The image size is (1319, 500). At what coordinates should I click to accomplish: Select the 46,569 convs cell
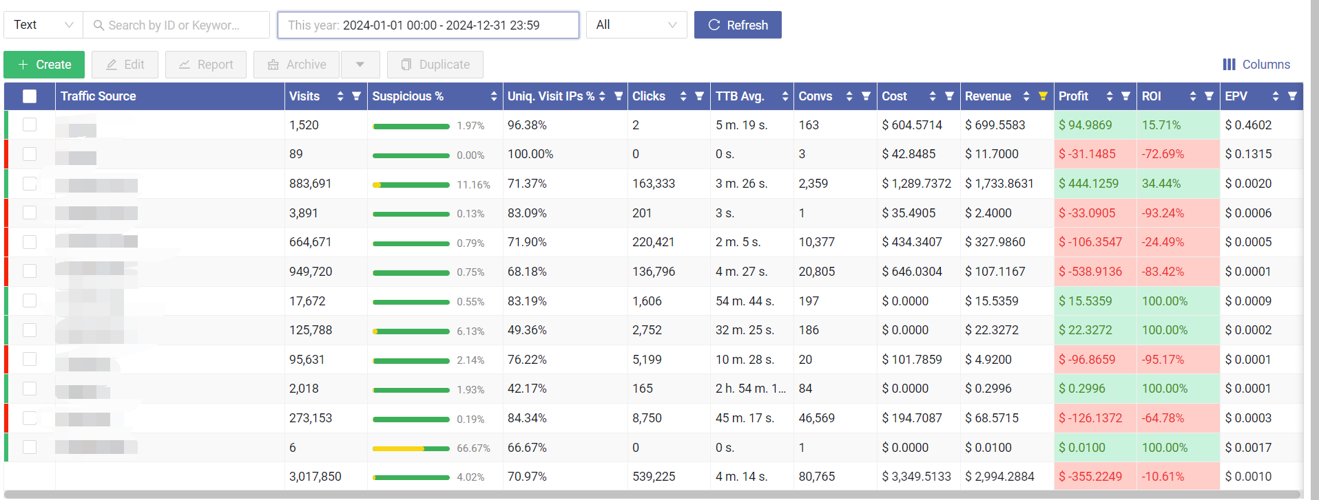(835, 418)
